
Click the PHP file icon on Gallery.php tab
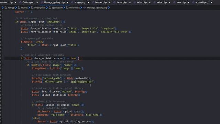(x=20, y=2)
